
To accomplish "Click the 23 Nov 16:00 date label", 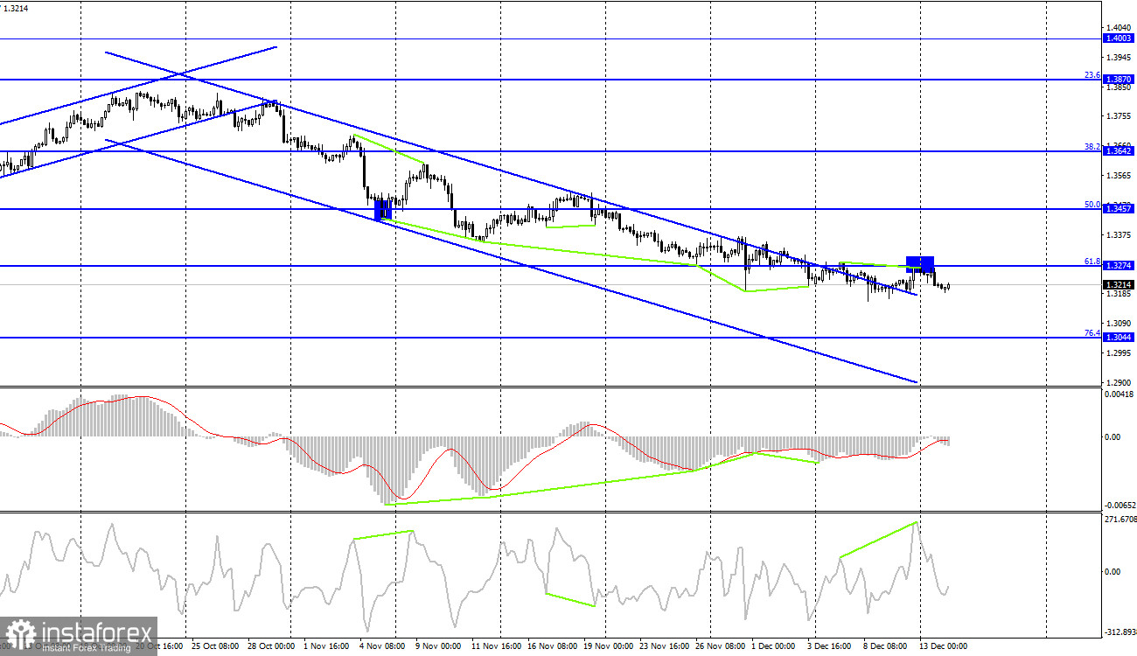I will click(666, 646).
